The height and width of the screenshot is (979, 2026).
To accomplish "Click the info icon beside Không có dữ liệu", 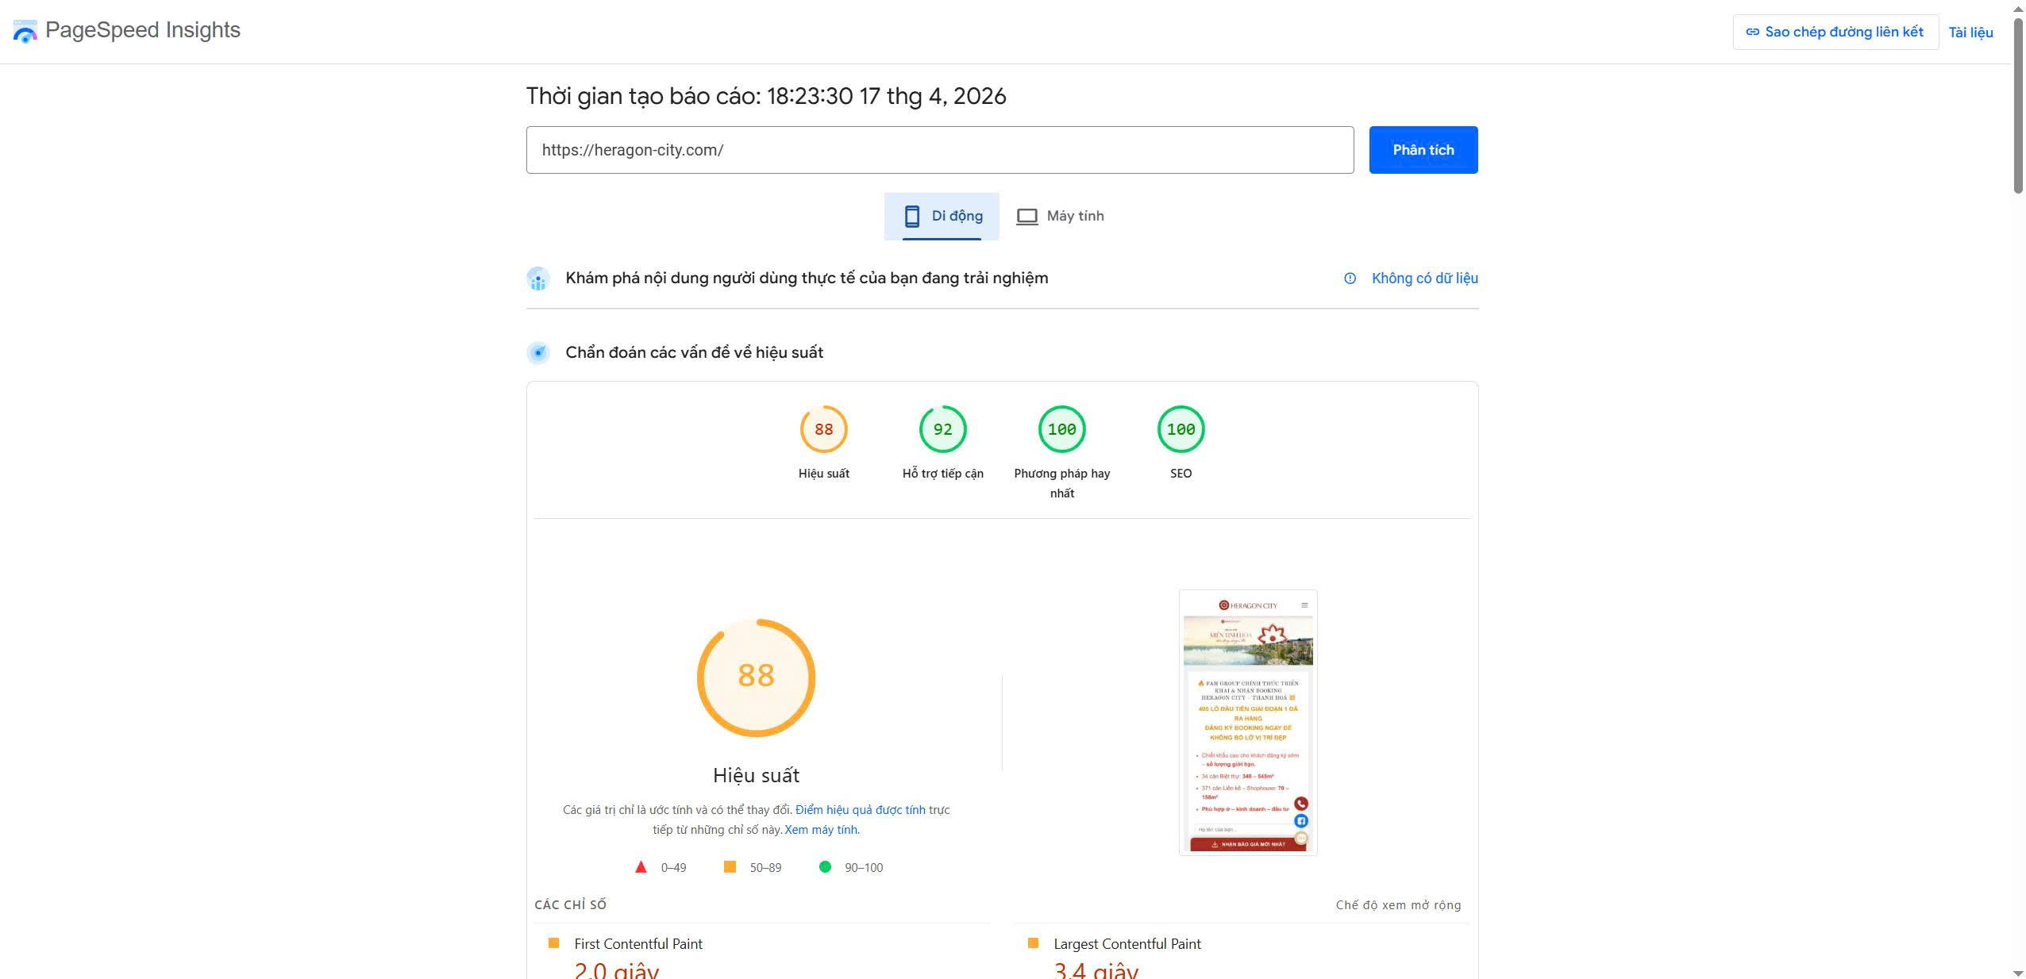I will [x=1350, y=278].
